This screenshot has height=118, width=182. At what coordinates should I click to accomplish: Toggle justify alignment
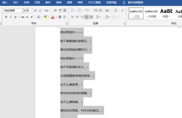[x=87, y=17]
